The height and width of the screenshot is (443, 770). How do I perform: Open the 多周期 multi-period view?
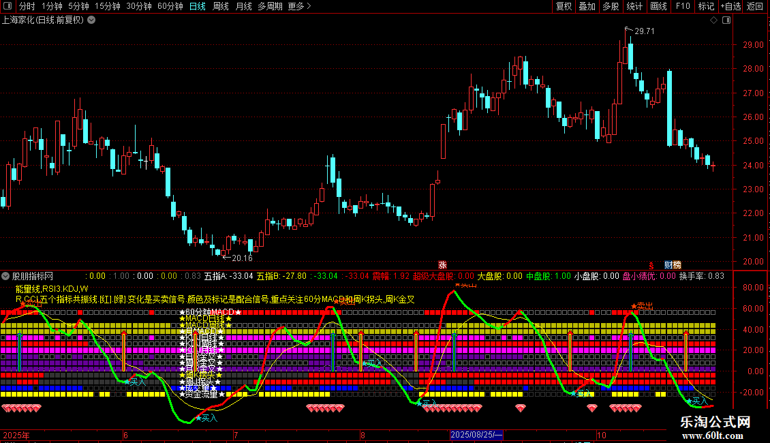pos(270,6)
